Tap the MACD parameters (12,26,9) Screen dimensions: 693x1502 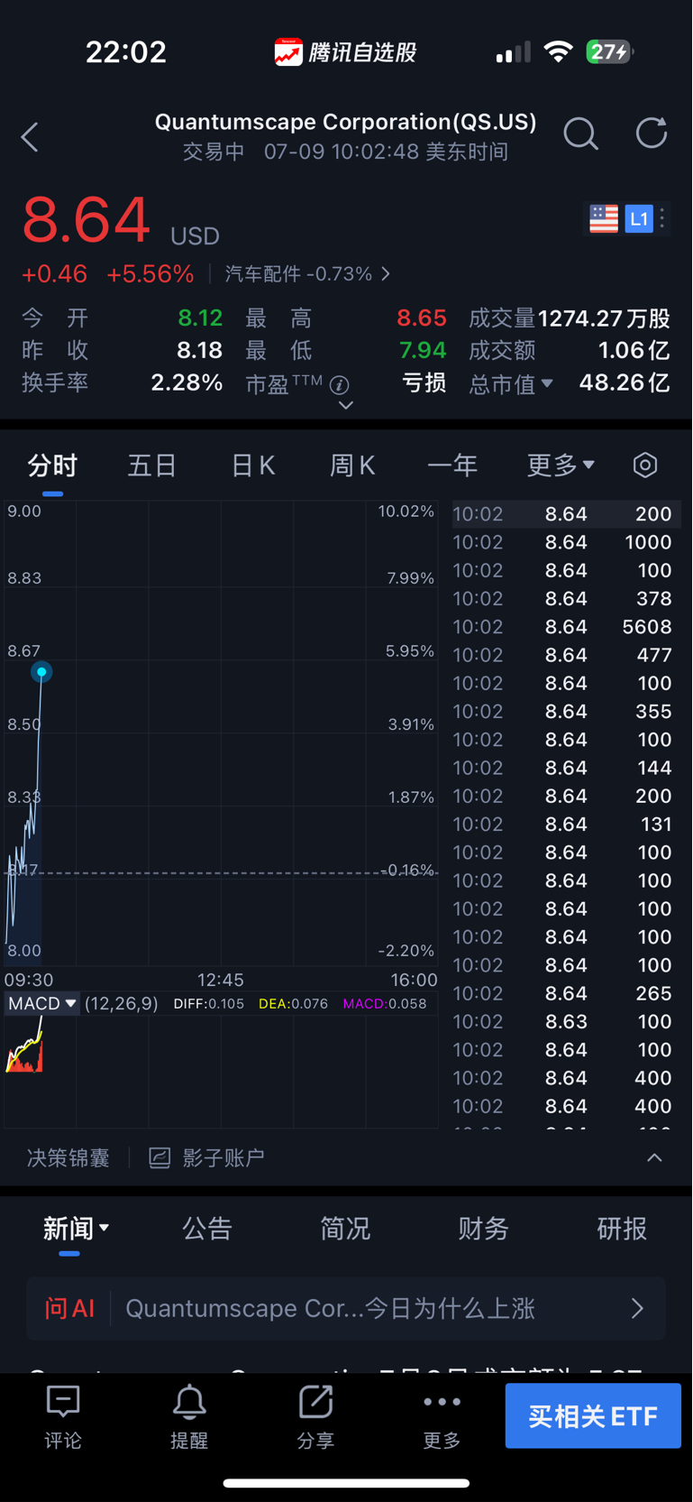point(121,1004)
